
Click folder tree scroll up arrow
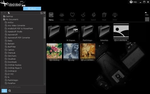44,16
